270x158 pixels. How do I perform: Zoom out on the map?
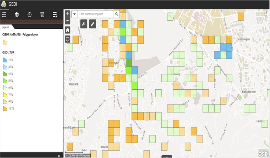pos(67,21)
